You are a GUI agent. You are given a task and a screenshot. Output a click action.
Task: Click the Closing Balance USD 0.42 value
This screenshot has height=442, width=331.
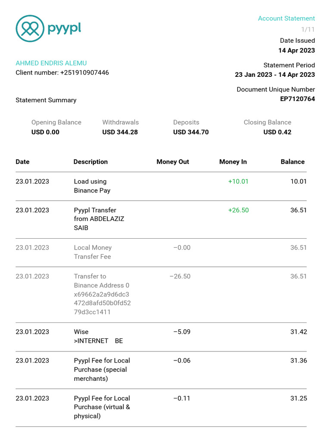(277, 132)
